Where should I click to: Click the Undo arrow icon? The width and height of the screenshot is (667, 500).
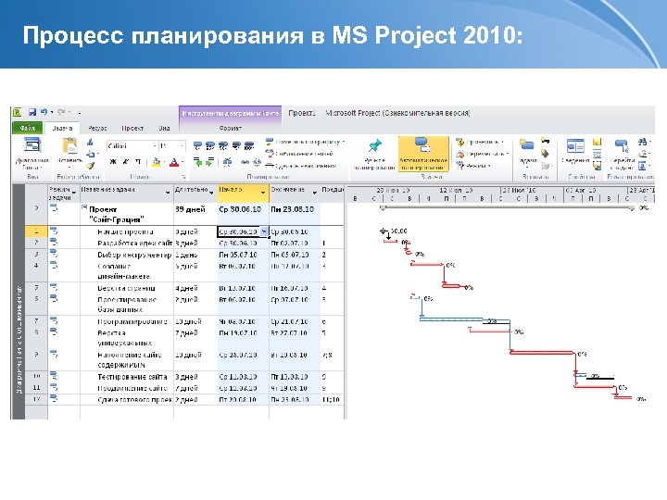tap(44, 112)
